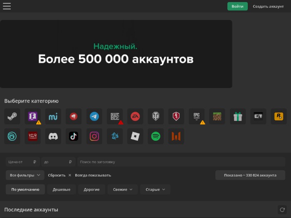
Task: Click the Показано ~ 330 824 аккаунта button
Action: click(x=250, y=175)
